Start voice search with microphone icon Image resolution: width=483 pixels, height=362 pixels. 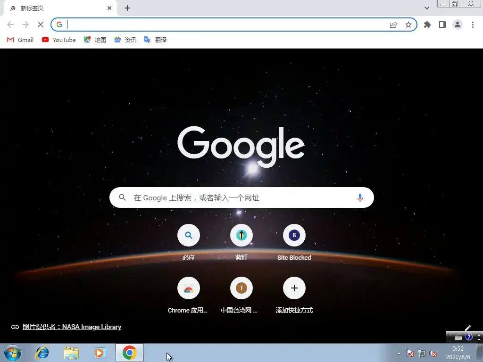click(x=360, y=197)
